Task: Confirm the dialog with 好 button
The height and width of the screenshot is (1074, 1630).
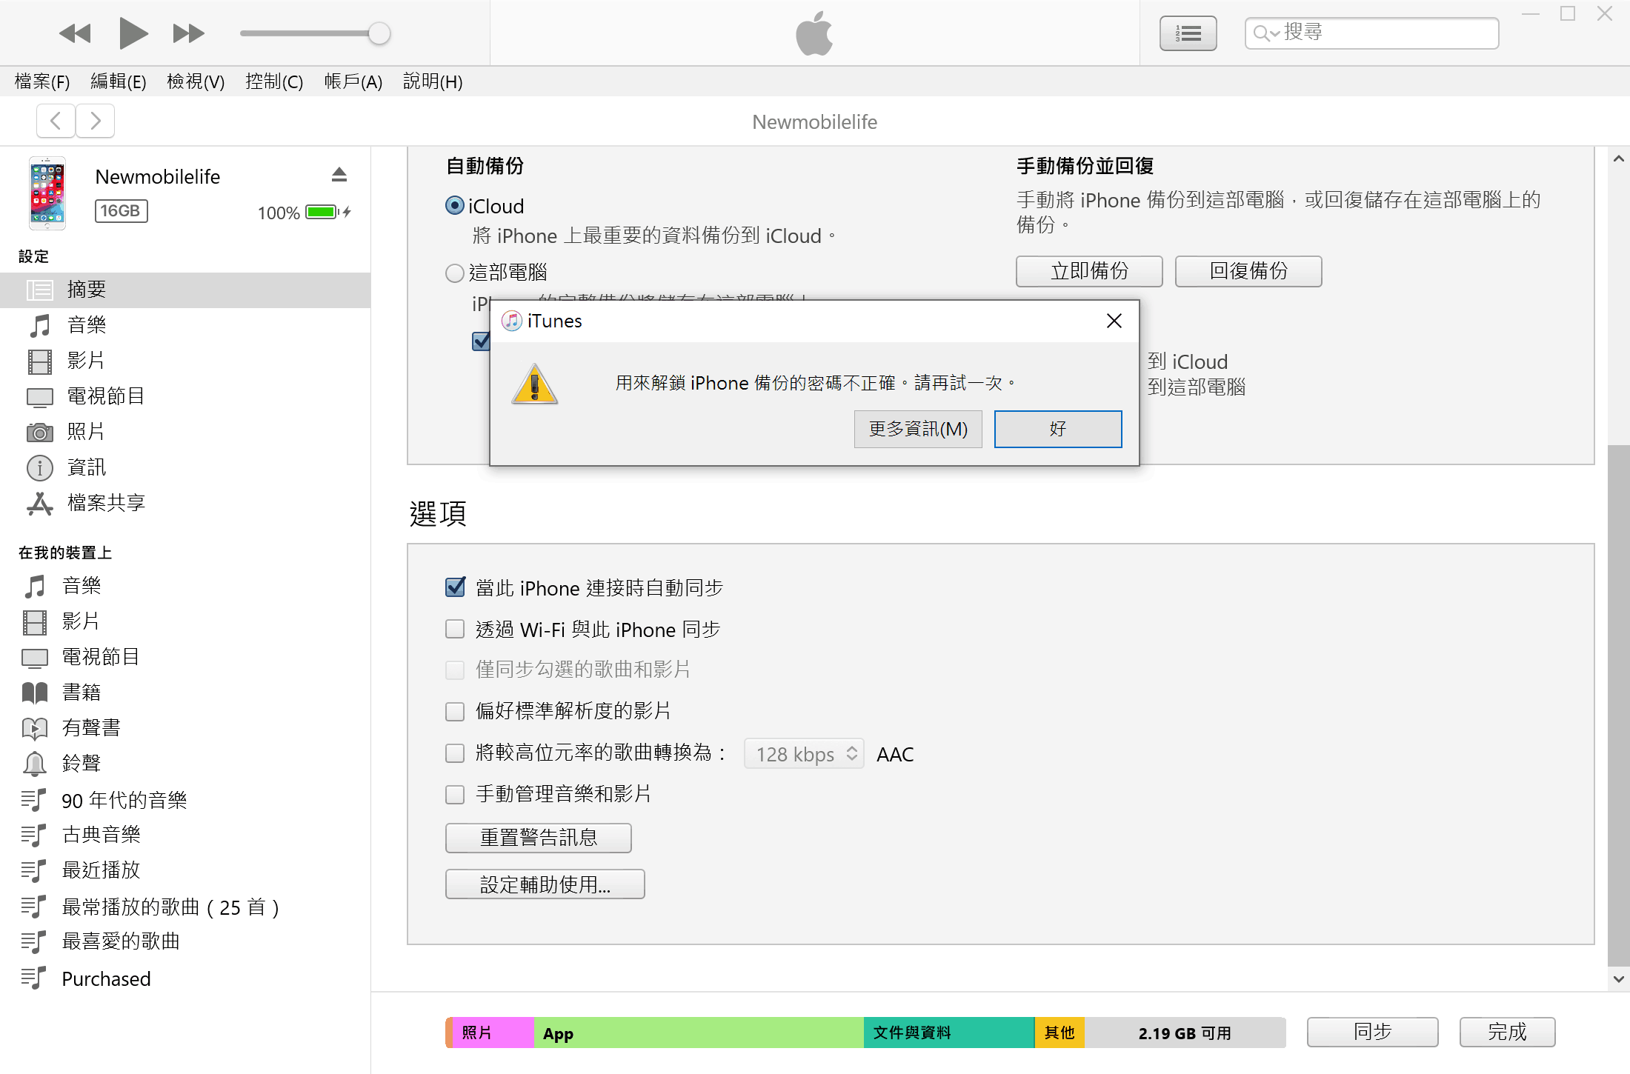Action: [x=1058, y=429]
